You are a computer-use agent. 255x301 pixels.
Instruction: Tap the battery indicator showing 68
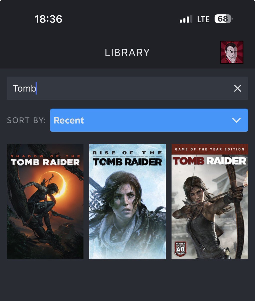(223, 19)
